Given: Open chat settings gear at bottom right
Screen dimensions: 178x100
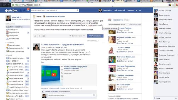Looking at the screenshot, I should tap(176, 98).
